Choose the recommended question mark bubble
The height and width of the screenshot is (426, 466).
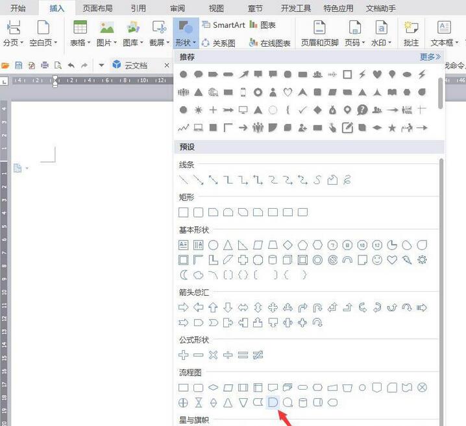point(362,110)
